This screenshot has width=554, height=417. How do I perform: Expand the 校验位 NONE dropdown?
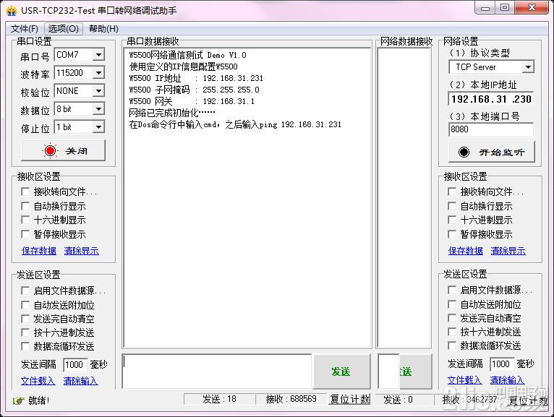click(98, 91)
